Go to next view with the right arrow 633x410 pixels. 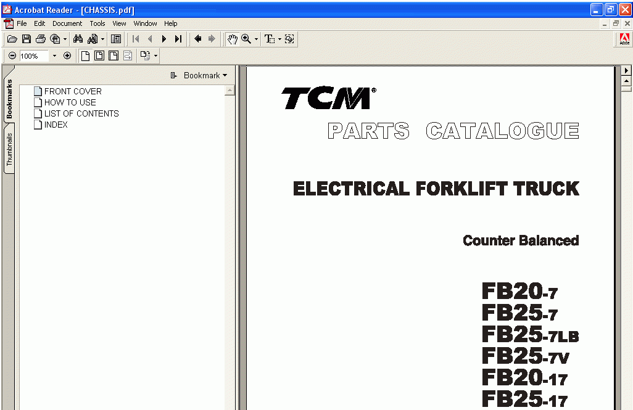click(x=212, y=39)
